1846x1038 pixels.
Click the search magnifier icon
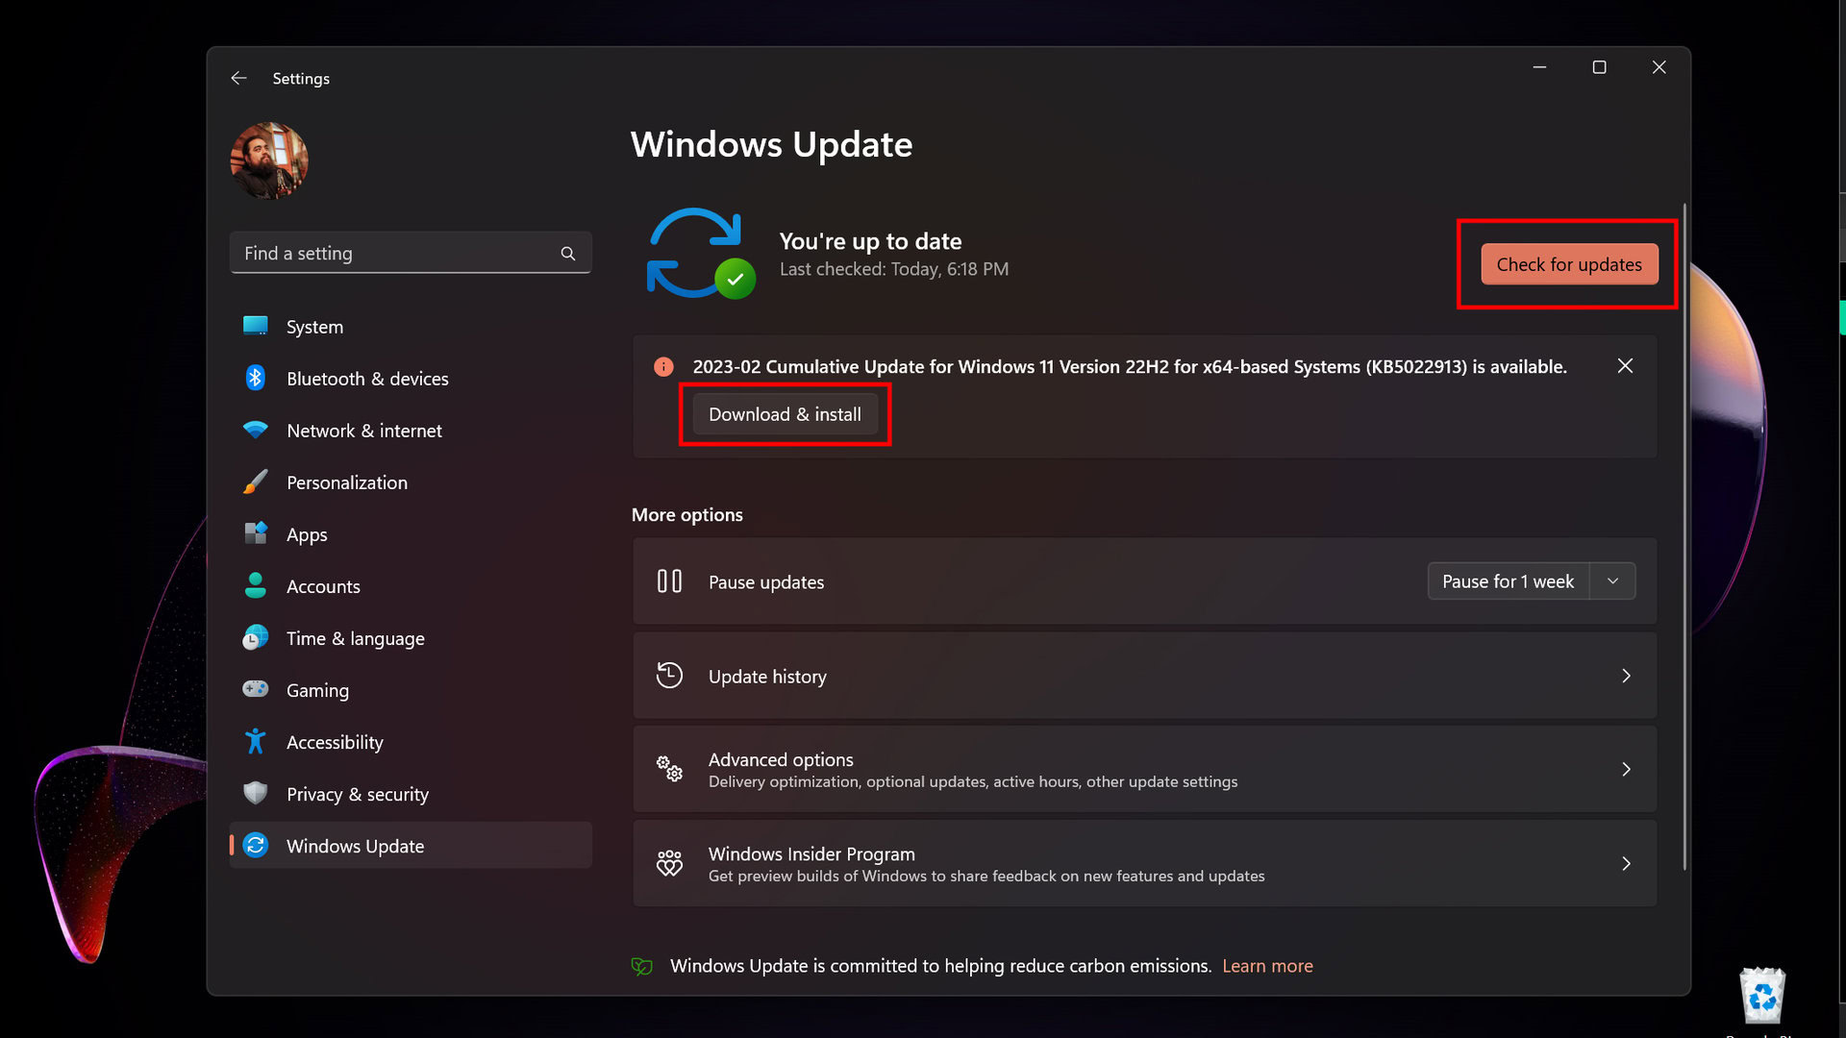pyautogui.click(x=568, y=254)
